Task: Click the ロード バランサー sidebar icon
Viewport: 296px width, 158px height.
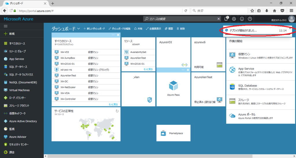Action: [6, 98]
